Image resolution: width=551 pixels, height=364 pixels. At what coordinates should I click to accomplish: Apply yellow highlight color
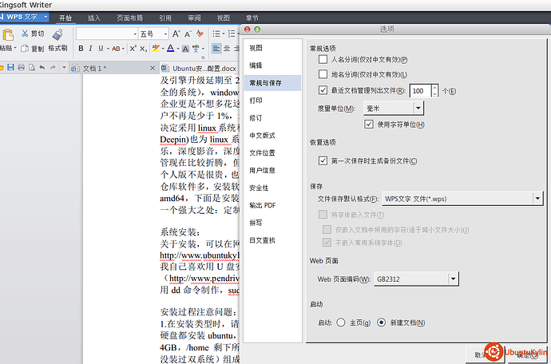pos(156,49)
